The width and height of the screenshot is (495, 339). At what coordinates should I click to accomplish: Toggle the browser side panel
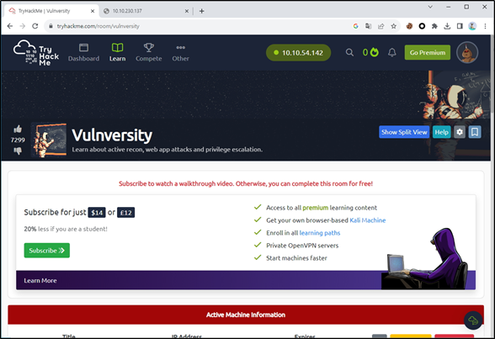point(460,26)
